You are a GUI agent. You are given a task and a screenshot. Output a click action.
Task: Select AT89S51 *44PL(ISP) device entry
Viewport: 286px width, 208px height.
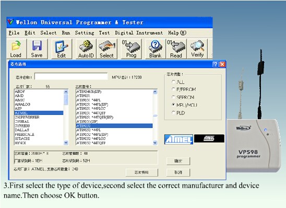coord(114,105)
